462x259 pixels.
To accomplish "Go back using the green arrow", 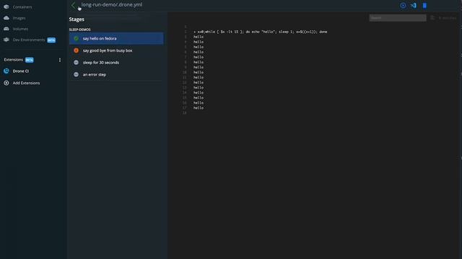I will pyautogui.click(x=74, y=5).
